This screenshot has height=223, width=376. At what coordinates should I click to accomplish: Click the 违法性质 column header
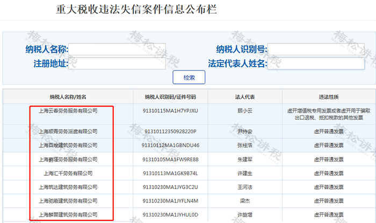point(329,97)
